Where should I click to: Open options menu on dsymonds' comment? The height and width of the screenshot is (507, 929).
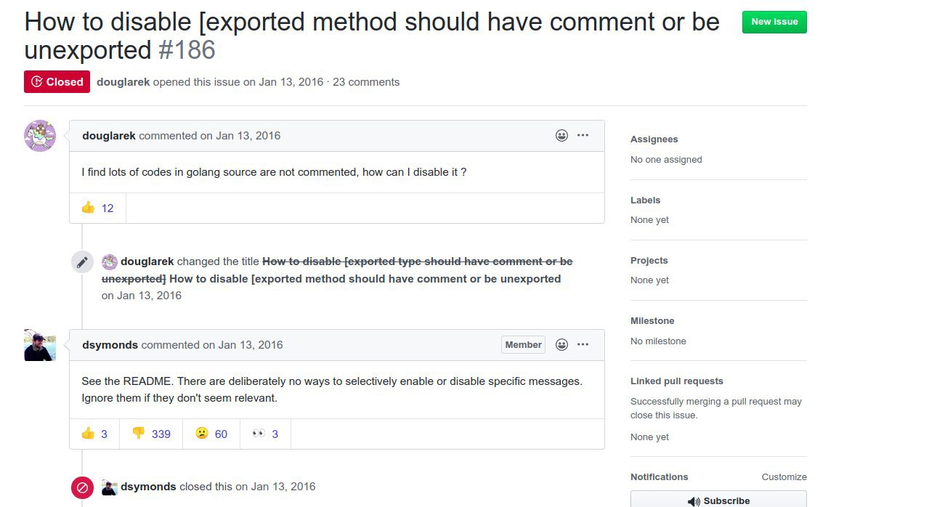click(583, 345)
